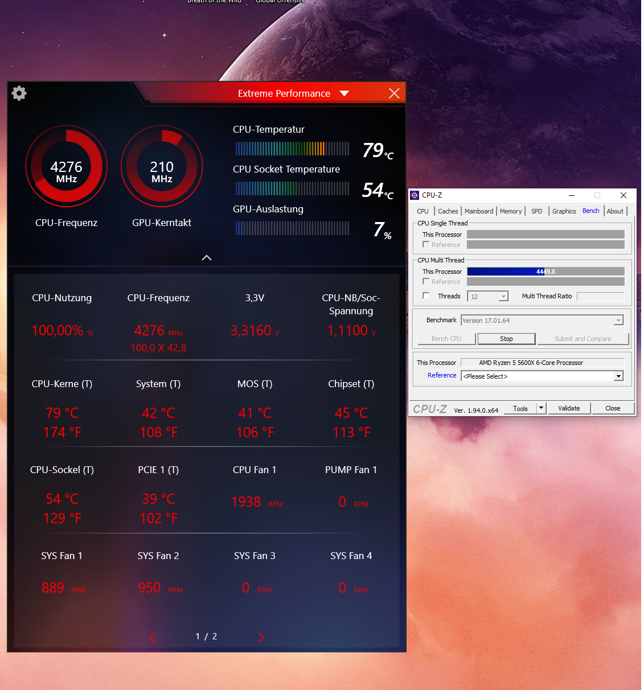Click the Close button in CPU-Z footer
This screenshot has height=690, width=644.
613,408
